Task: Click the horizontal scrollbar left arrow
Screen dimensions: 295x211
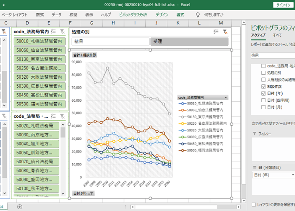Action: tap(132, 207)
